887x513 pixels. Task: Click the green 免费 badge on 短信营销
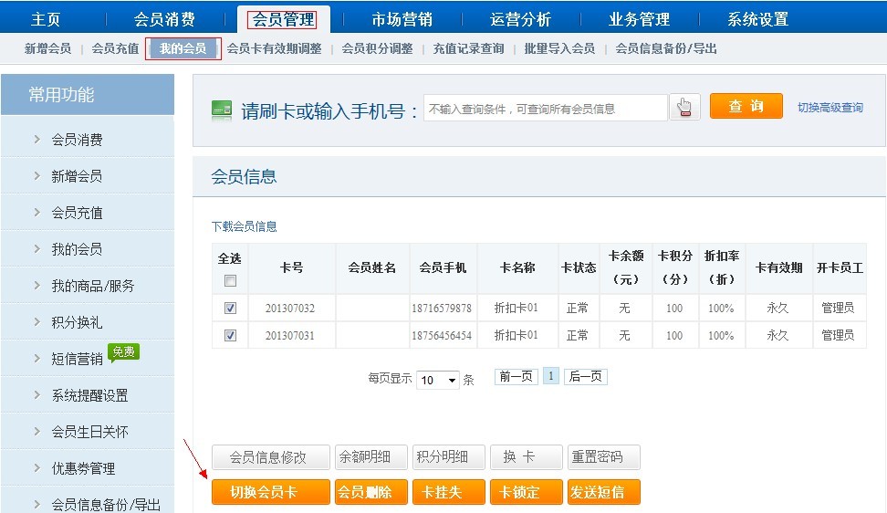123,351
